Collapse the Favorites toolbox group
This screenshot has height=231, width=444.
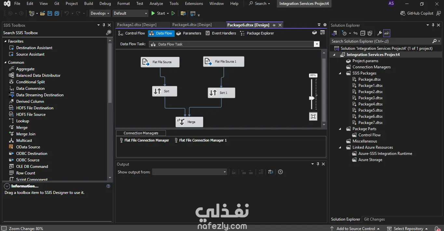point(5,41)
